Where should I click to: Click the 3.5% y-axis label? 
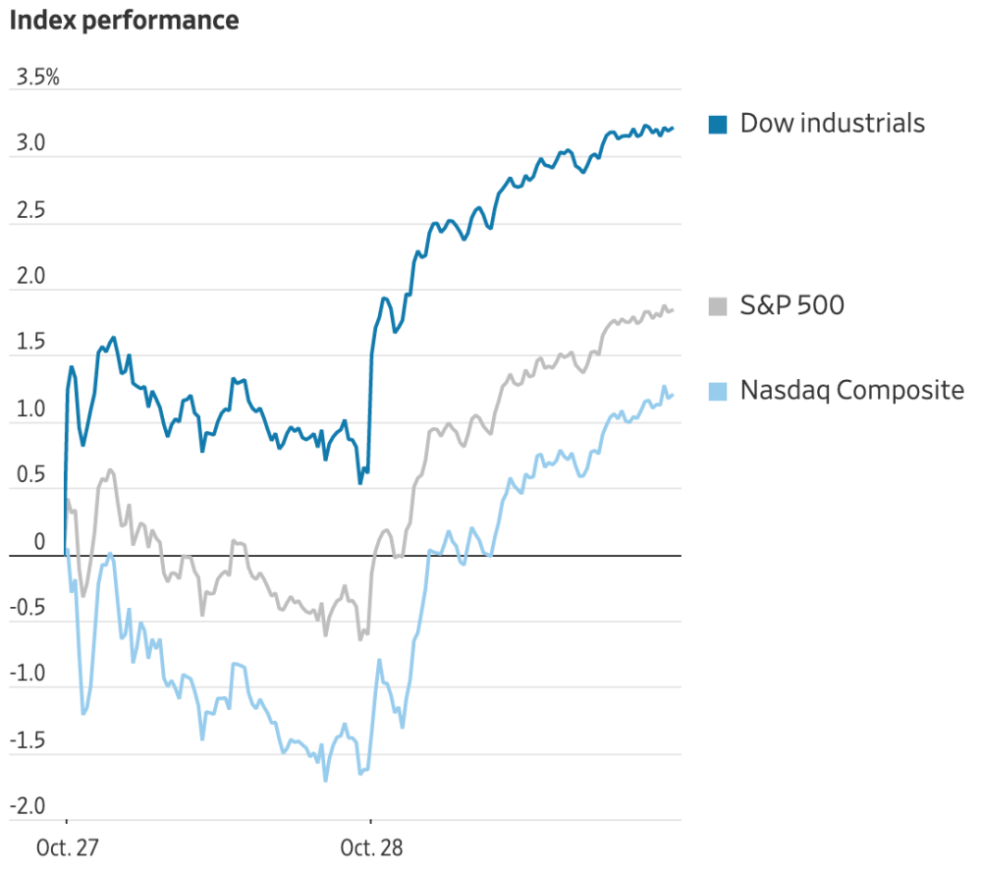click(37, 77)
